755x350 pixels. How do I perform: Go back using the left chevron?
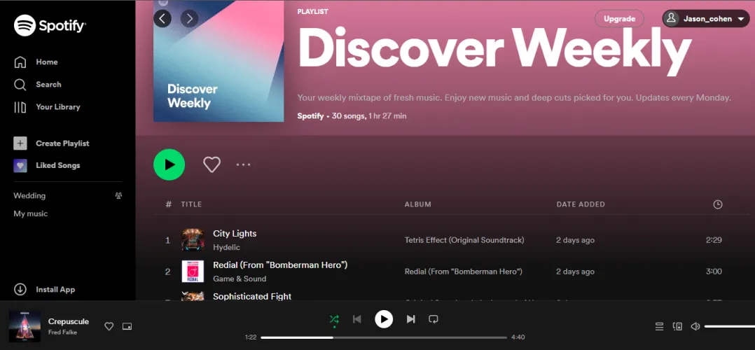162,19
